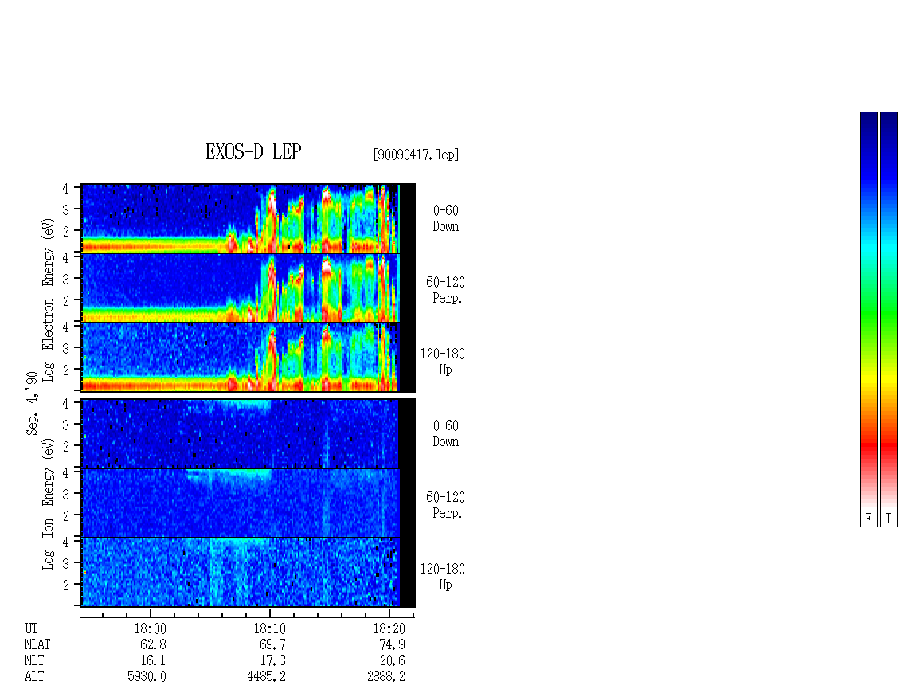Click the 18:20 UT time tick label
The width and height of the screenshot is (900, 697).
click(389, 628)
